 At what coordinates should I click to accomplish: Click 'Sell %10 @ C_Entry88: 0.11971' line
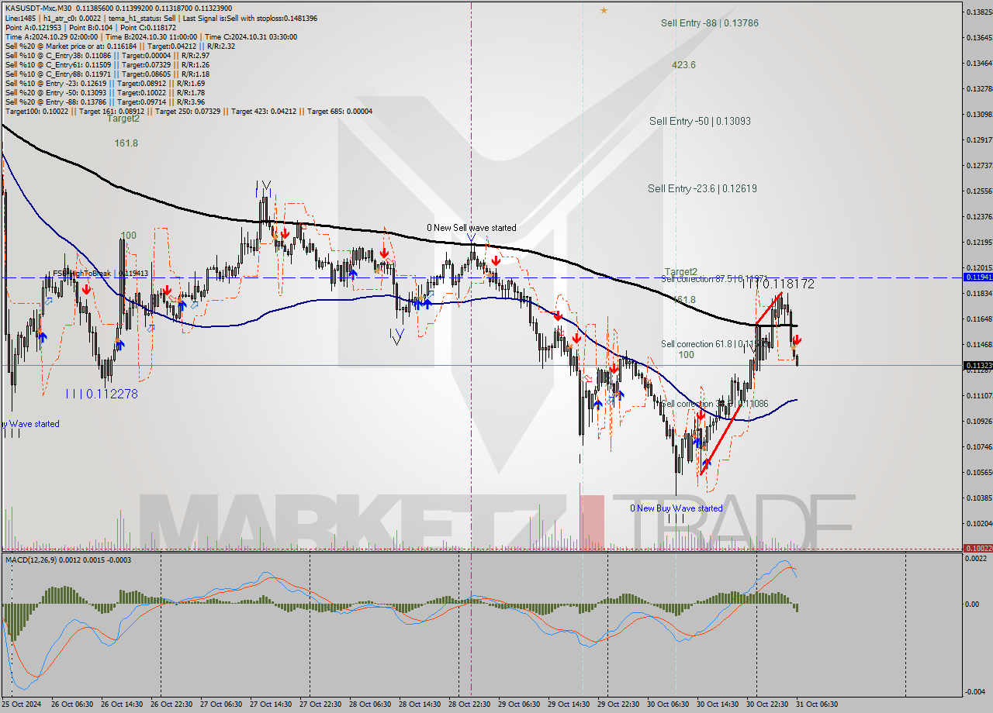(x=107, y=74)
